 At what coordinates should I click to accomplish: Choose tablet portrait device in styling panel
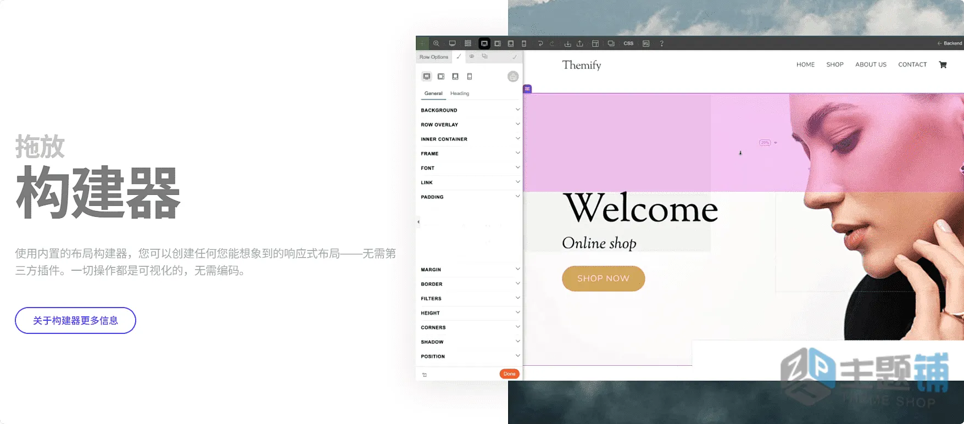(455, 76)
